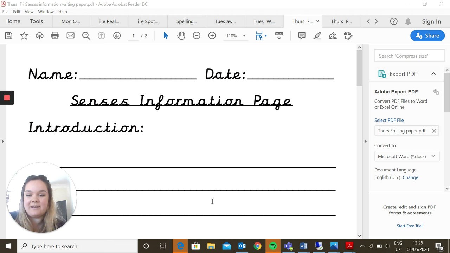Add a comment sticky note
The image size is (450, 253).
(x=302, y=35)
